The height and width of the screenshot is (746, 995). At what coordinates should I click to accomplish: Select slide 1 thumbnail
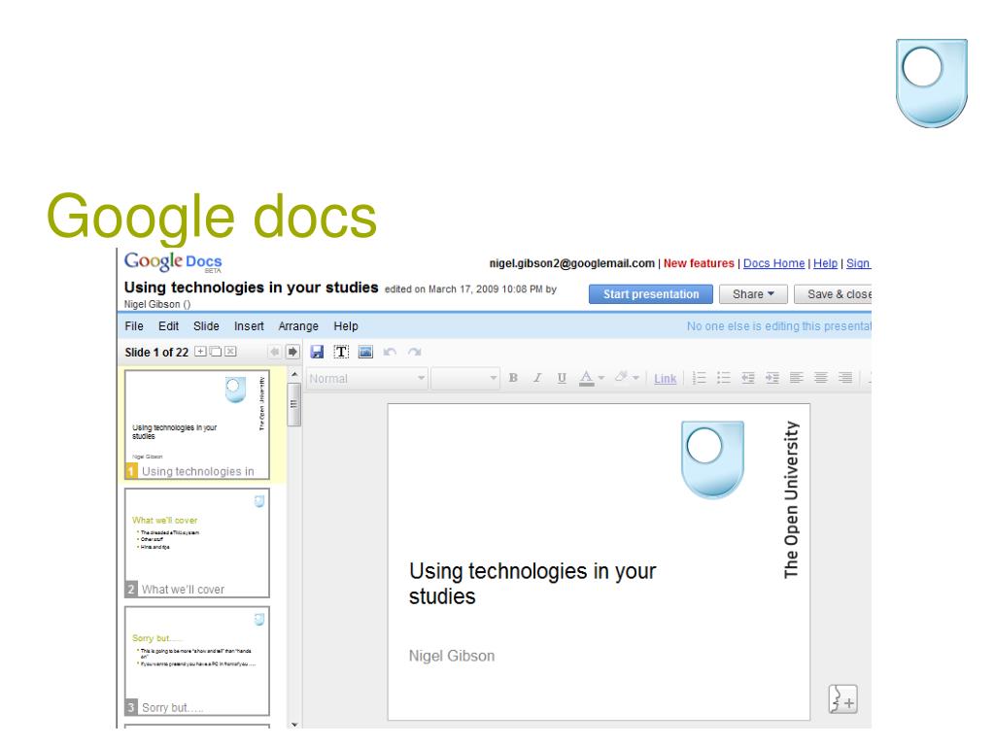pyautogui.click(x=197, y=425)
